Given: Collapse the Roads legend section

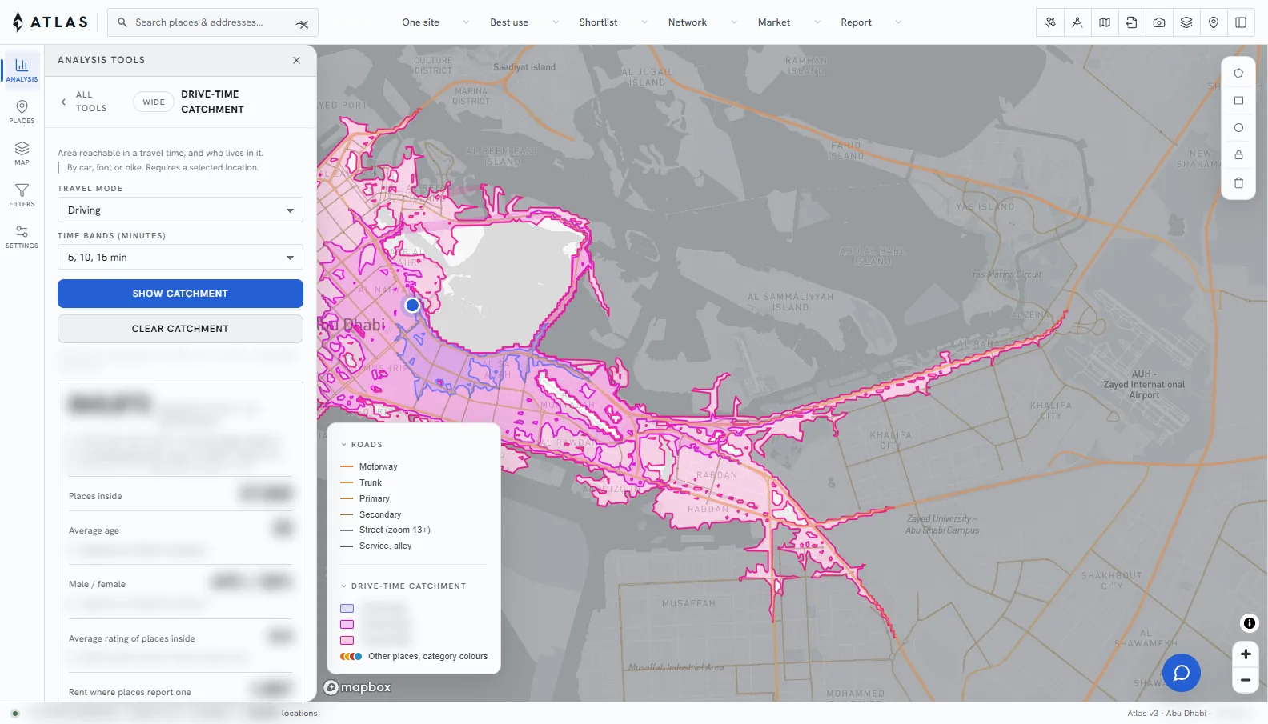Looking at the screenshot, I should click(x=362, y=445).
